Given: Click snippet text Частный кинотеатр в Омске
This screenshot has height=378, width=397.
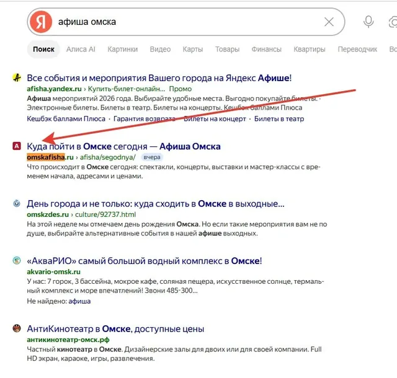Looking at the screenshot, I should click(174, 354).
